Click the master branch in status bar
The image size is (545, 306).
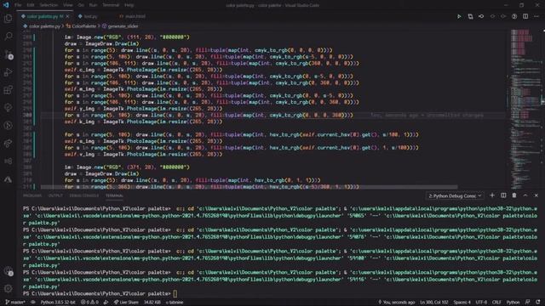[15, 303]
